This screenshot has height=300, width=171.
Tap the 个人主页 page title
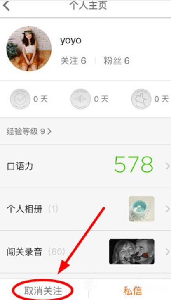point(88,5)
